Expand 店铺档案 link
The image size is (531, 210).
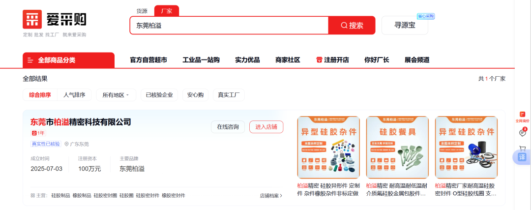click(271, 196)
